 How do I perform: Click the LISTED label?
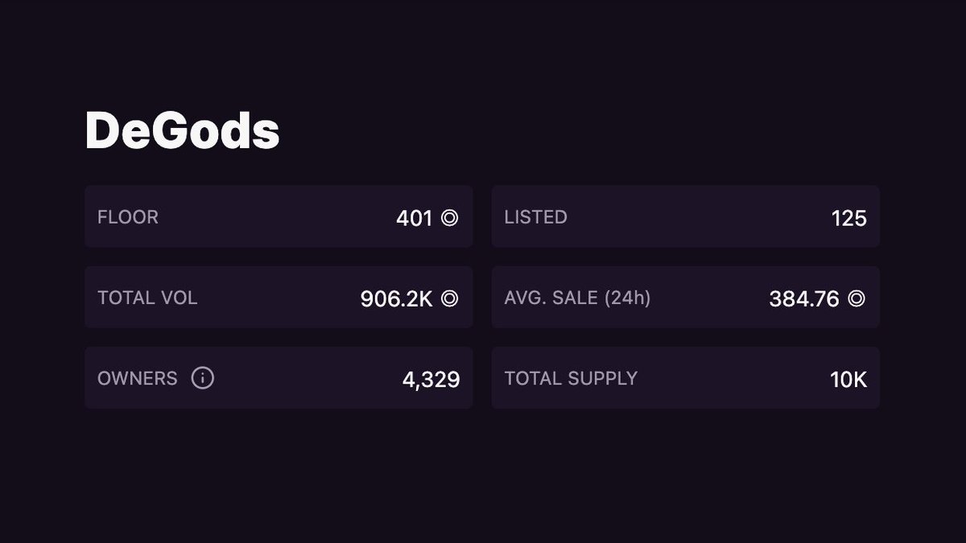click(x=535, y=217)
